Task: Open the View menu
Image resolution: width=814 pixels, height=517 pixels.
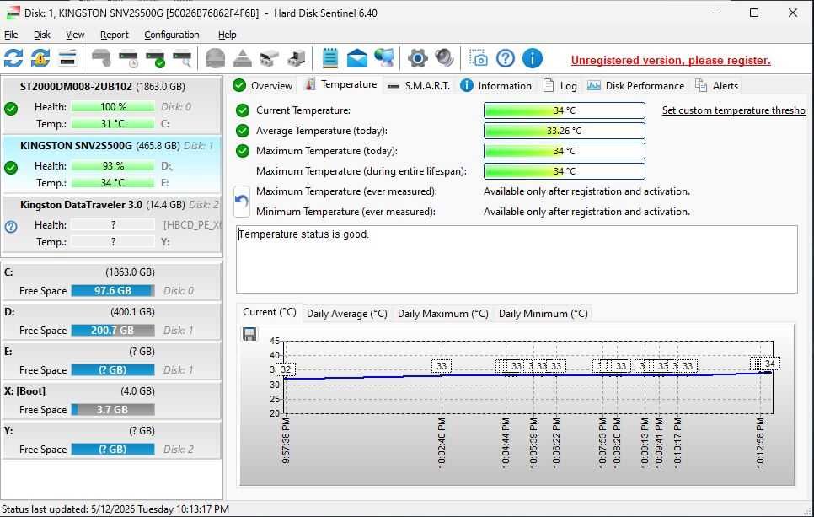Action: 75,35
